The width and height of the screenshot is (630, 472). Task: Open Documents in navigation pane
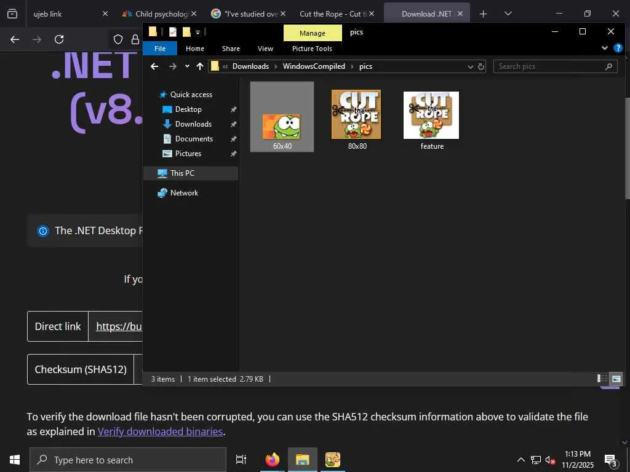pyautogui.click(x=194, y=139)
